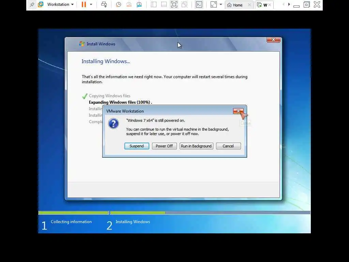
Task: Click the 'Installing Windows...' heading
Action: pos(106,61)
